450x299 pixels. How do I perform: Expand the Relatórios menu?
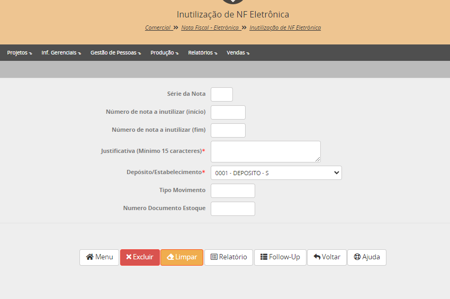[202, 53]
